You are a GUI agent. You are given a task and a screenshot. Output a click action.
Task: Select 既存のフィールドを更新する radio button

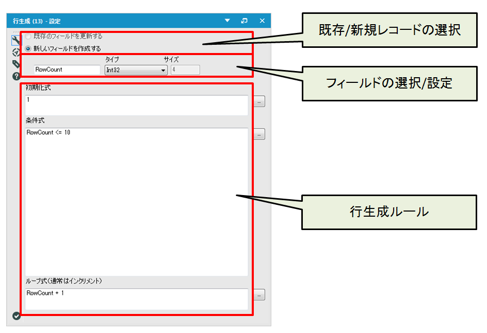click(28, 37)
